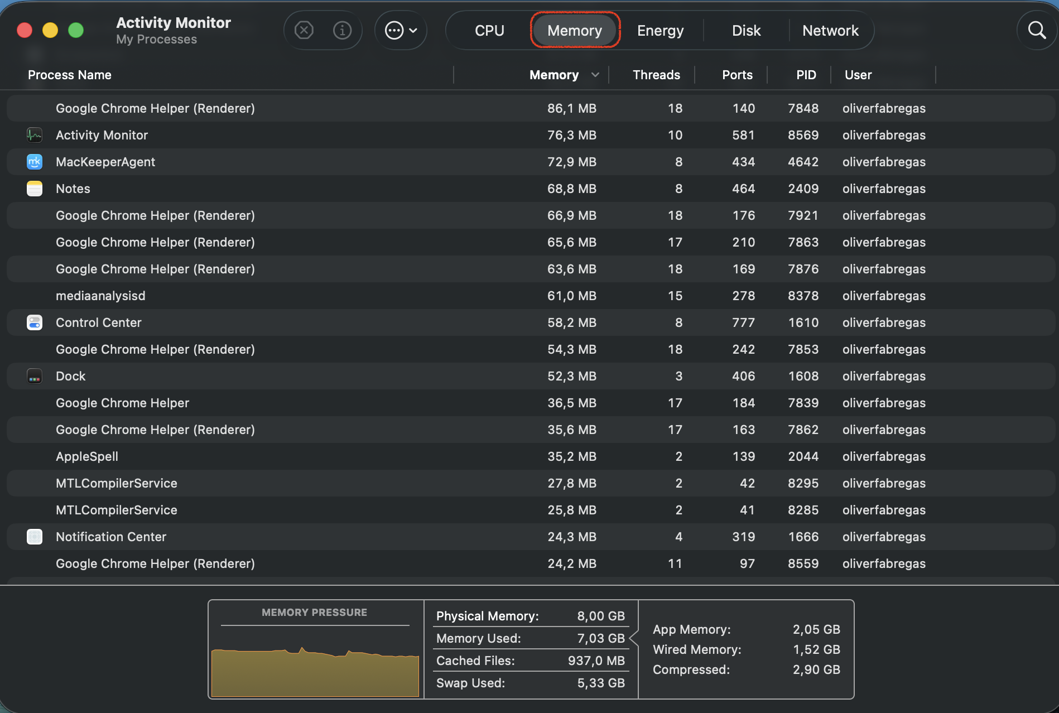Switch to the CPU tab
This screenshot has height=713, width=1059.
point(489,30)
